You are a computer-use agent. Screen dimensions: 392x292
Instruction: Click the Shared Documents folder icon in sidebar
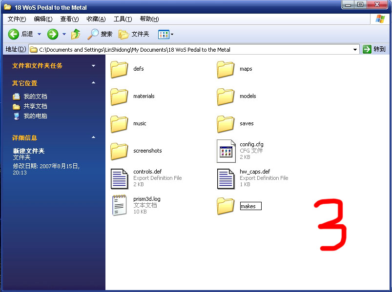[x=16, y=107]
